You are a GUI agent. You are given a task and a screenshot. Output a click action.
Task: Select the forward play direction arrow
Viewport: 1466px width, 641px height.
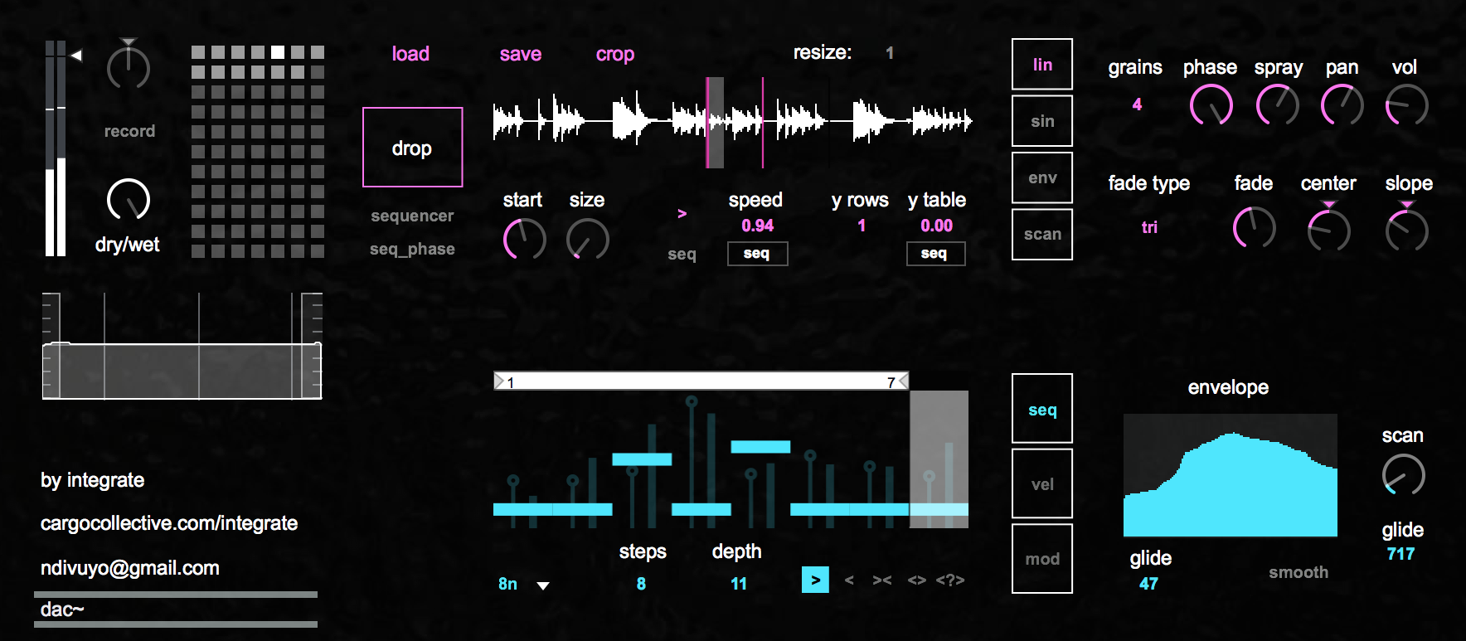click(815, 580)
